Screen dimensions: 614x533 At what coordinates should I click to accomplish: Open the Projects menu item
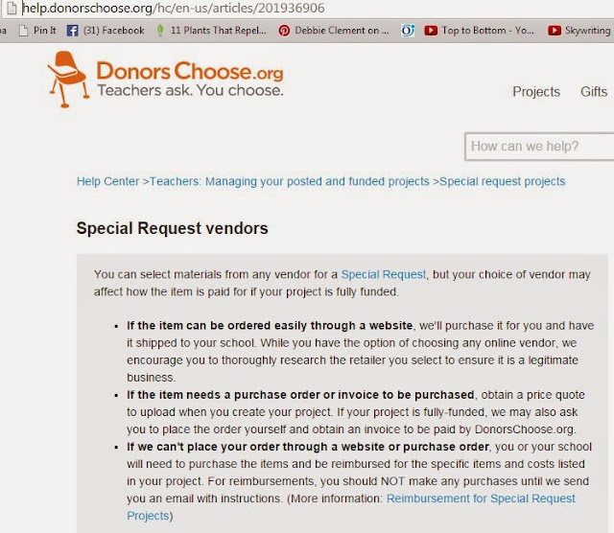(536, 92)
